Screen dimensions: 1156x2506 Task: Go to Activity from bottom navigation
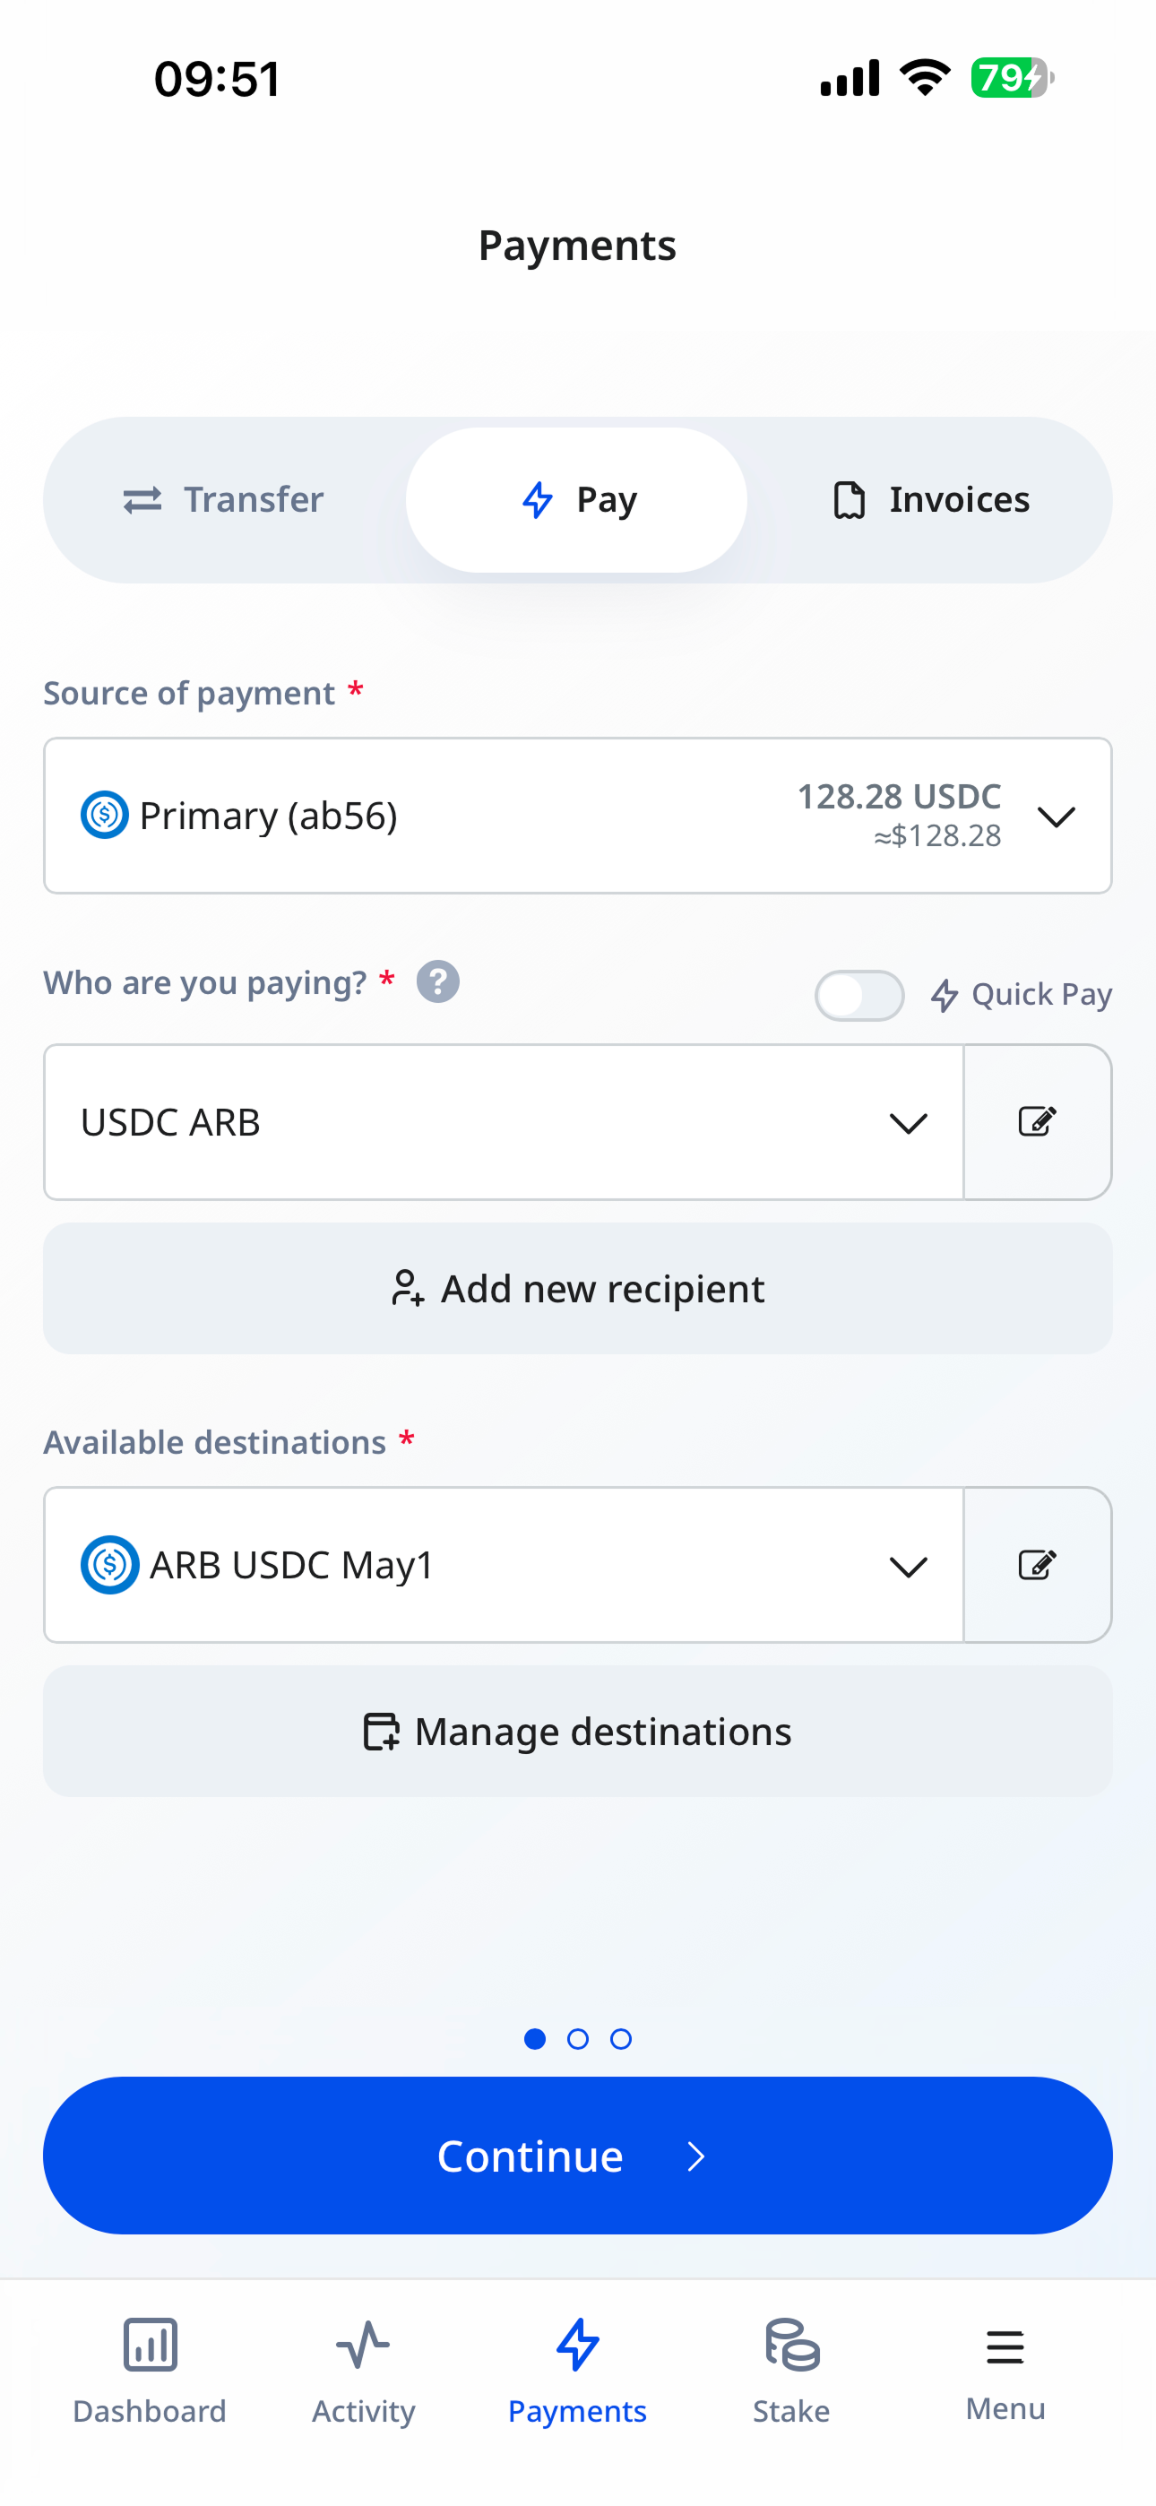click(363, 2346)
